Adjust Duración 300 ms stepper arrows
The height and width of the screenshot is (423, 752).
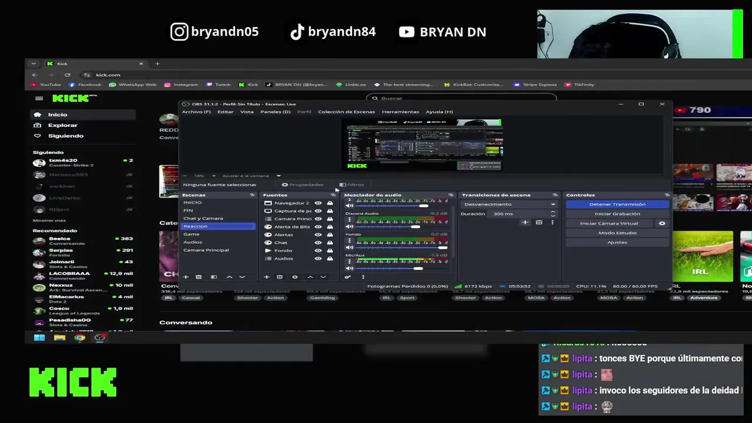point(553,214)
